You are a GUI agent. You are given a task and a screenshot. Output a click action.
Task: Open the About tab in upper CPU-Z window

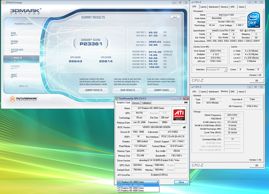click(242, 7)
